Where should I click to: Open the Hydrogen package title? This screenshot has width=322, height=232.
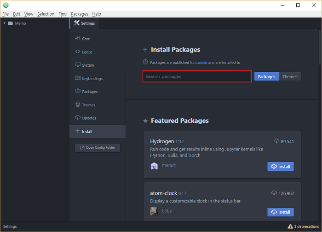click(x=162, y=141)
